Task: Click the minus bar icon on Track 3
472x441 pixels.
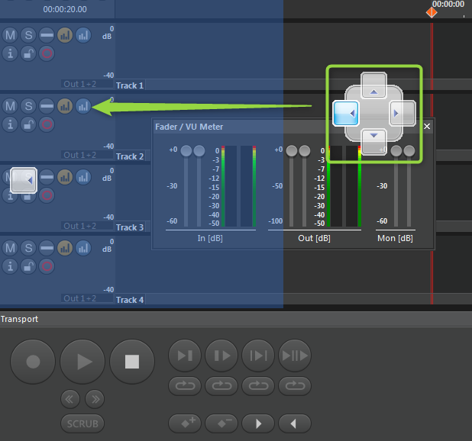Action: 47,177
